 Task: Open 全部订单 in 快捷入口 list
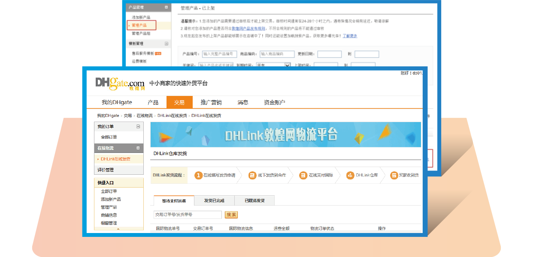109,191
